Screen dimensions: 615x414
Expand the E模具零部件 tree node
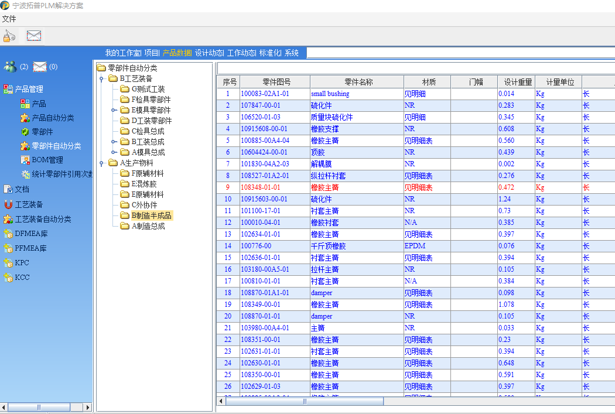point(114,110)
